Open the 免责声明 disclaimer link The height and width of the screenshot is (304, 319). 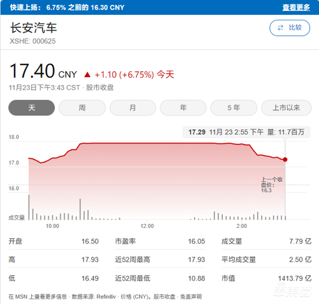click(191, 297)
